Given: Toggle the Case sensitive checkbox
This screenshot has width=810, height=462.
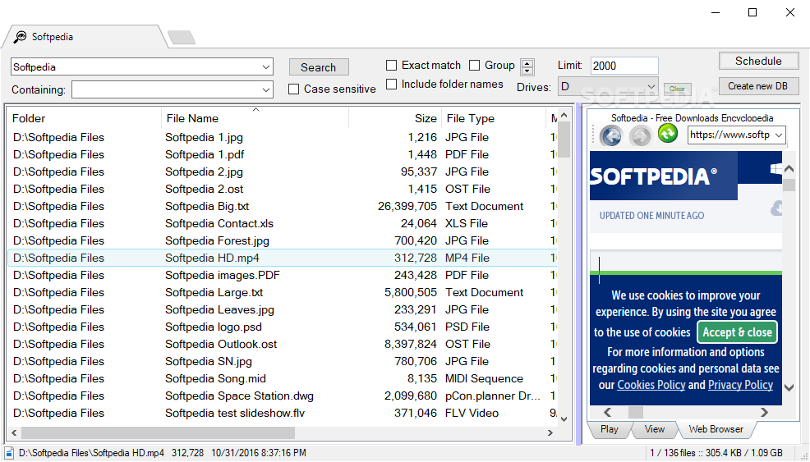Looking at the screenshot, I should click(x=293, y=89).
